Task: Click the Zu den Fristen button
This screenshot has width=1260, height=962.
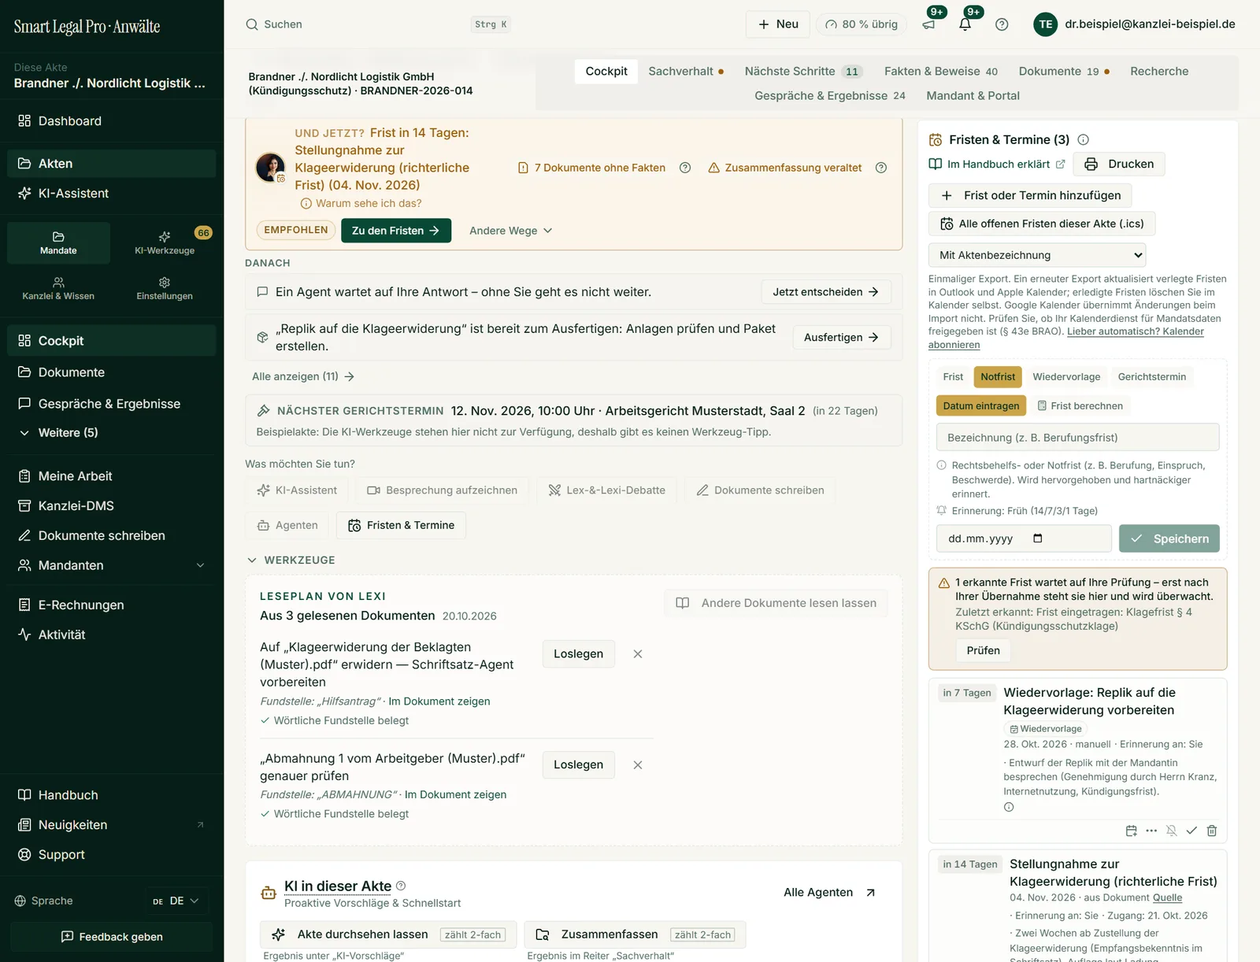Action: pyautogui.click(x=396, y=231)
